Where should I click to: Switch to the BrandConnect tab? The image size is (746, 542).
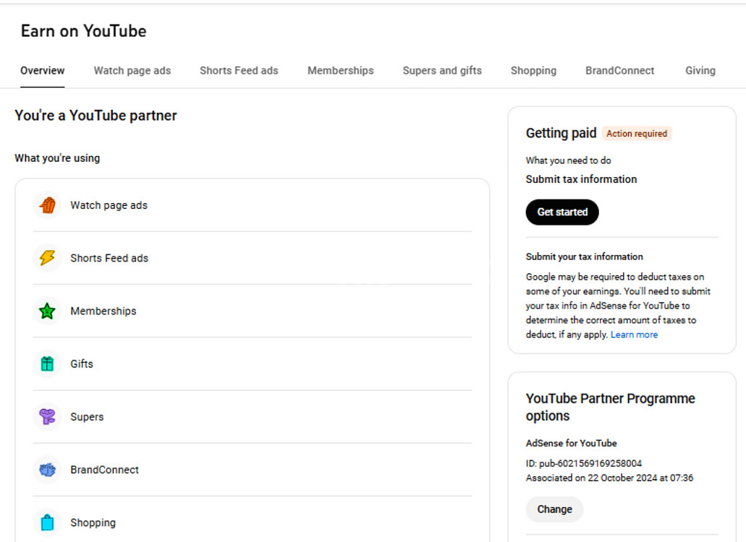[x=620, y=71]
